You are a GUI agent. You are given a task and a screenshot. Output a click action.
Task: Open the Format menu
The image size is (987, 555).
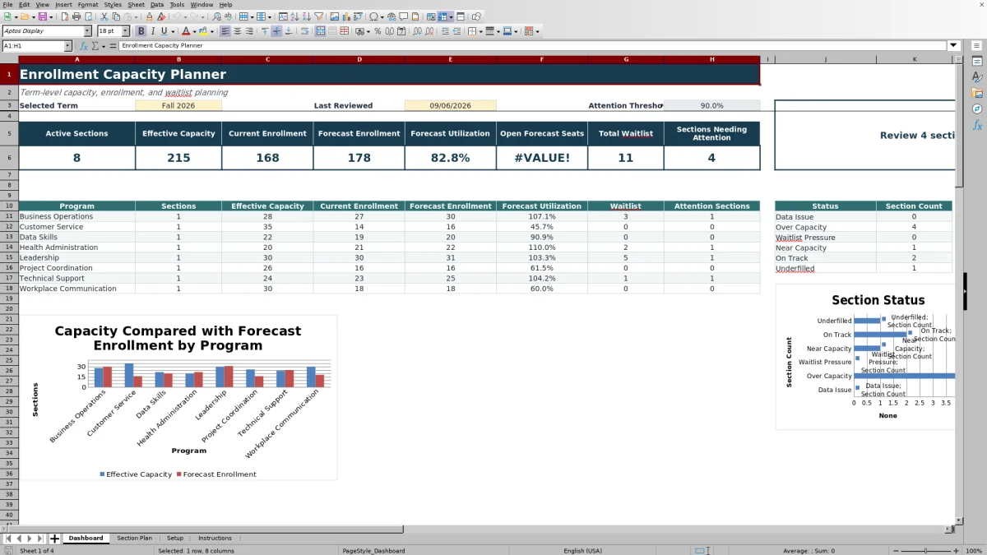click(x=88, y=4)
